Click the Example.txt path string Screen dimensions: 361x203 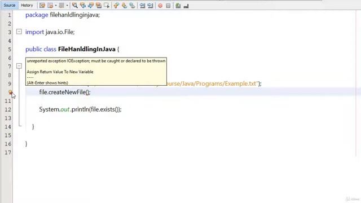[x=212, y=83]
